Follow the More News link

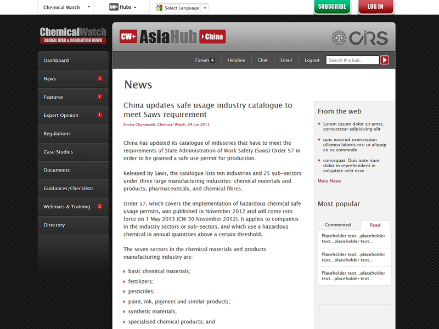click(329, 181)
